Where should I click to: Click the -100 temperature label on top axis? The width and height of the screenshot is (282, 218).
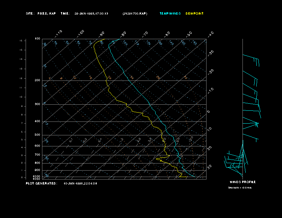click(x=80, y=33)
